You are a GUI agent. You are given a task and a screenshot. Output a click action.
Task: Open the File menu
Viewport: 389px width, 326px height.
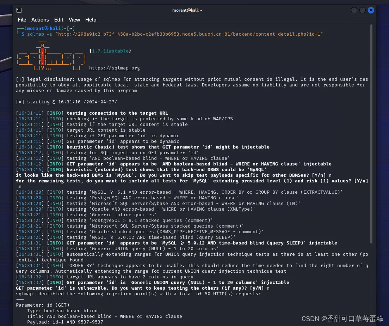pos(22,20)
